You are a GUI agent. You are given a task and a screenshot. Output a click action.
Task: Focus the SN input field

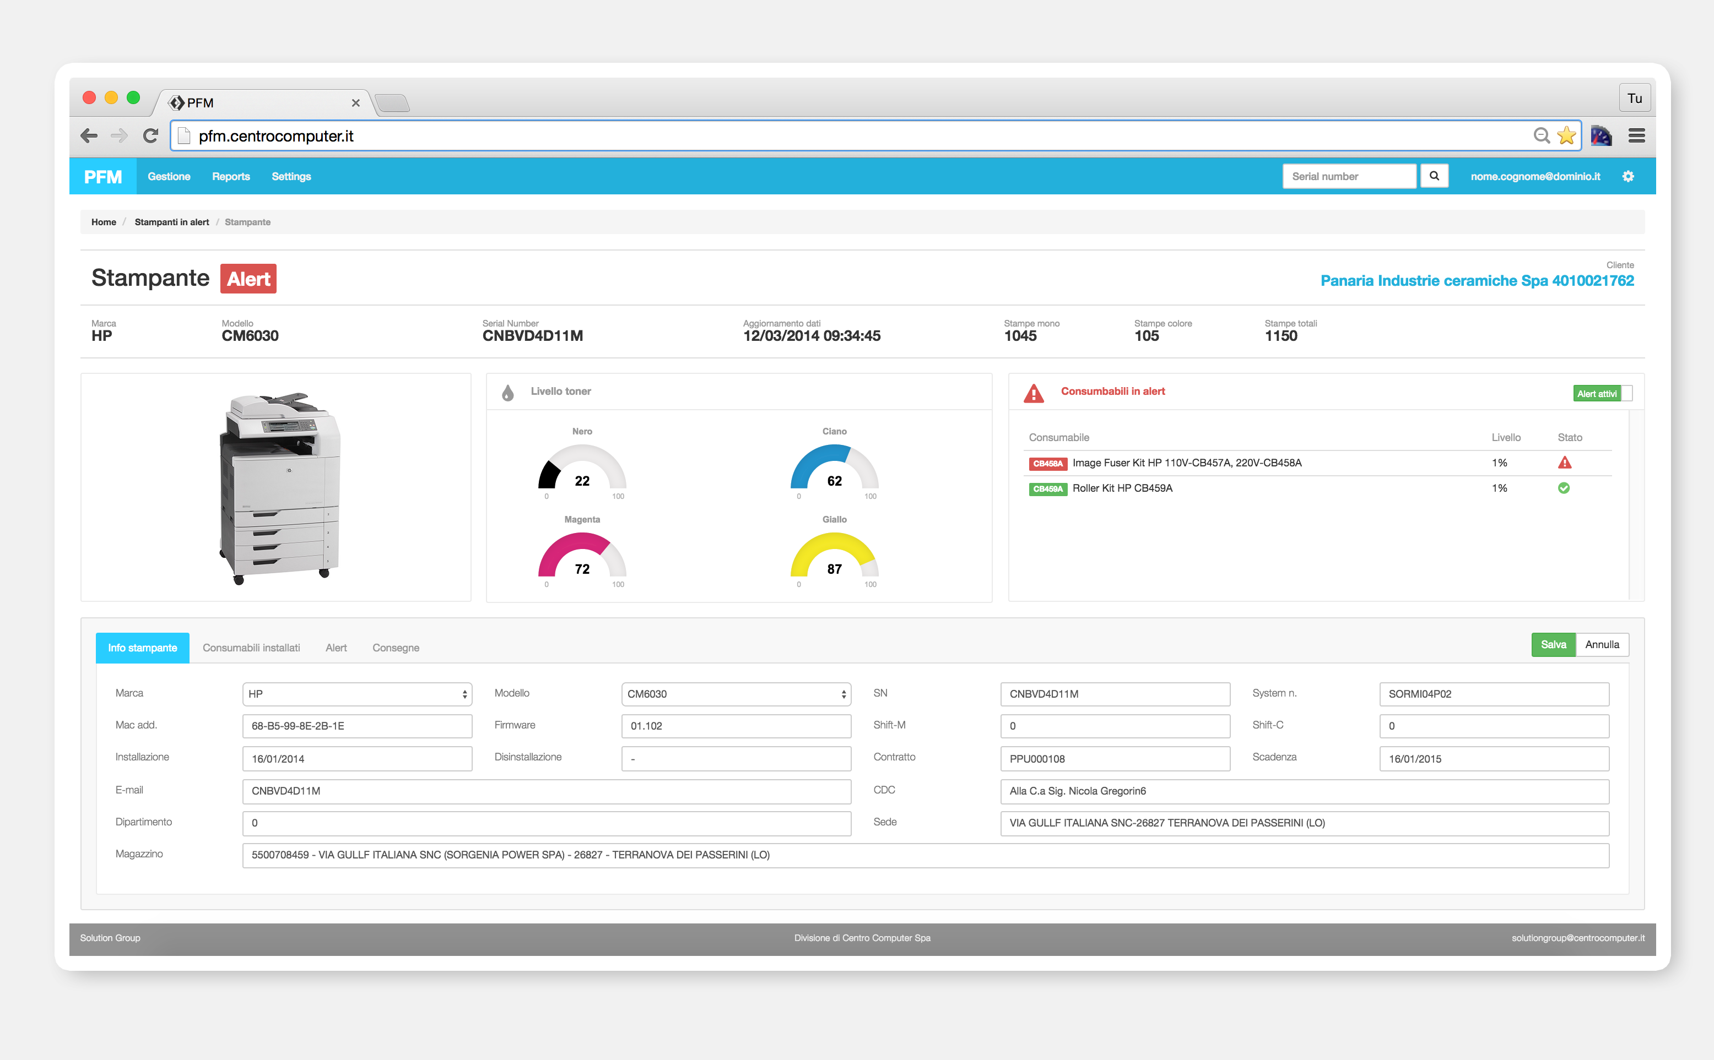point(1115,694)
